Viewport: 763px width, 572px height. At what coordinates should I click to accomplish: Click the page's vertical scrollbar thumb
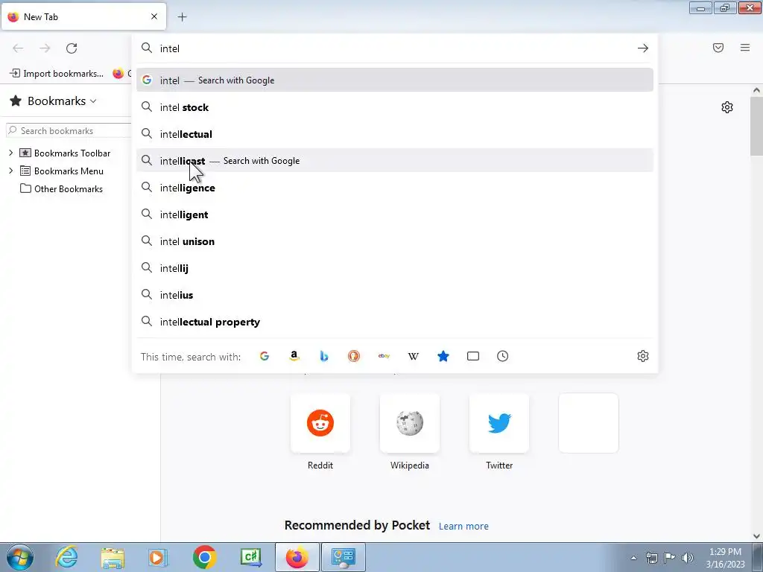point(756,127)
